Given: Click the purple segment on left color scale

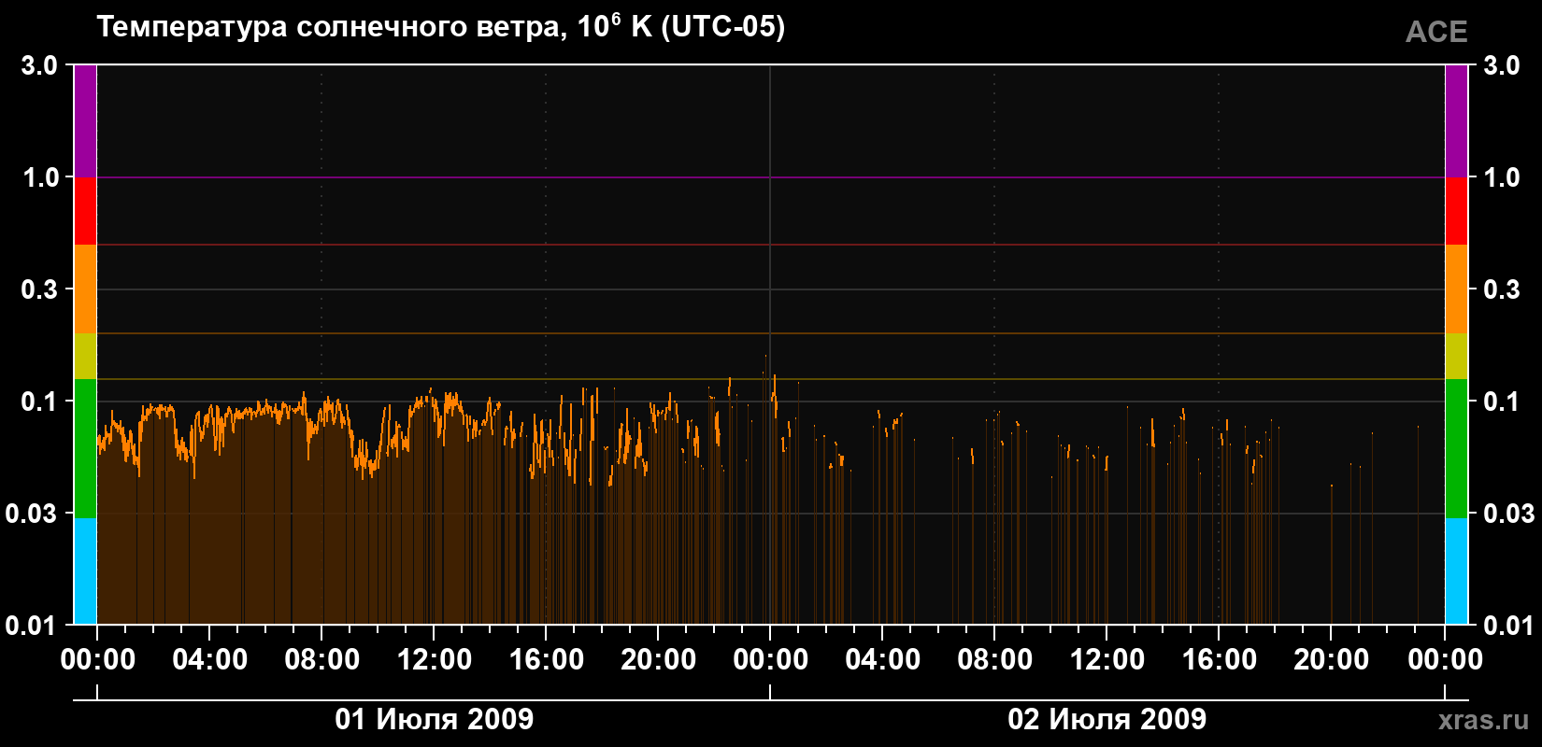Looking at the screenshot, I should (85, 121).
